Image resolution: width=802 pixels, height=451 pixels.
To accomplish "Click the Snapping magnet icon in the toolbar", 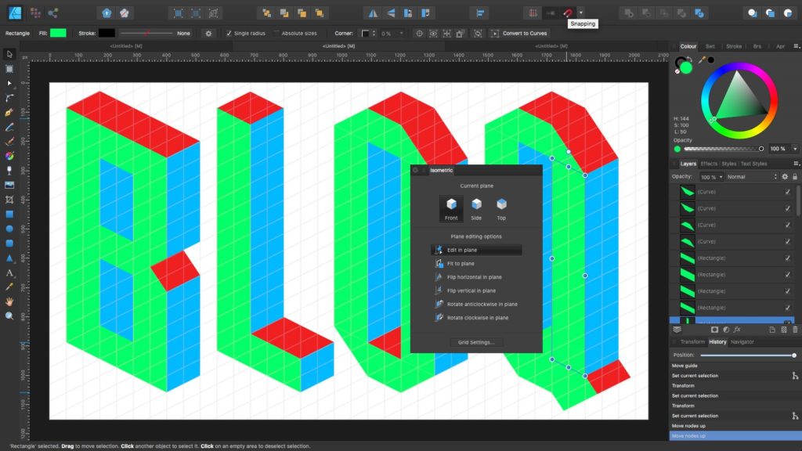I will (x=569, y=13).
